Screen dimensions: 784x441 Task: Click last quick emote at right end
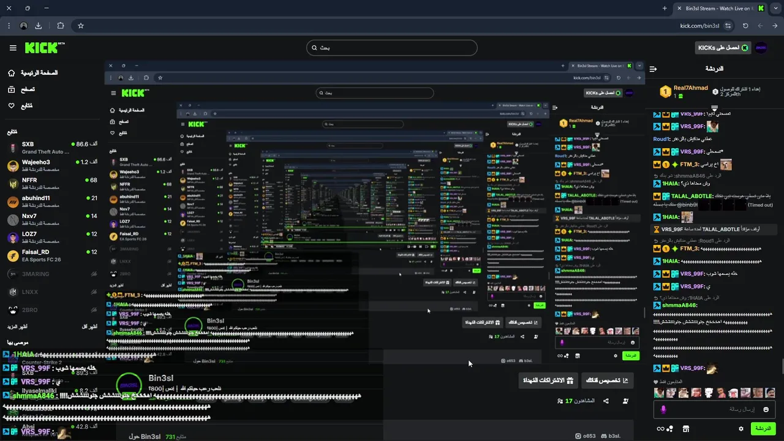[x=770, y=393]
